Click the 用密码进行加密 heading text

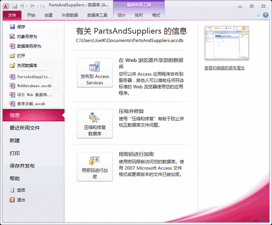point(136,154)
